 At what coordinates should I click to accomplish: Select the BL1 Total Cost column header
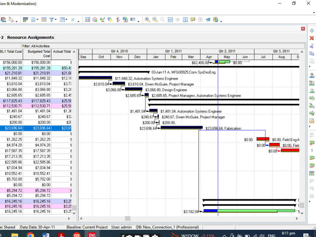[11, 54]
